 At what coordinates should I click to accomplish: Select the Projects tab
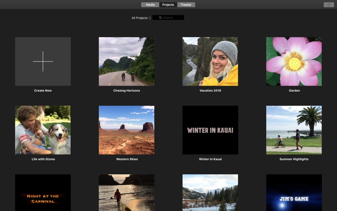coord(168,5)
